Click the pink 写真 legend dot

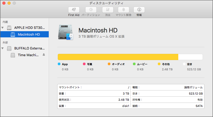84,64
